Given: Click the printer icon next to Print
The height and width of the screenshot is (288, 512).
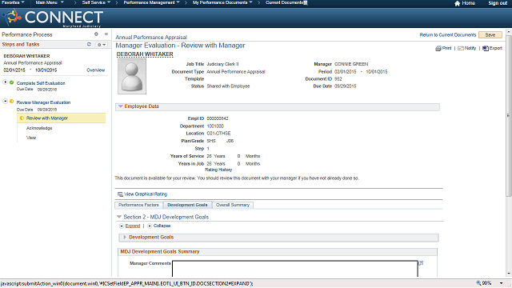Looking at the screenshot, I should [438, 48].
